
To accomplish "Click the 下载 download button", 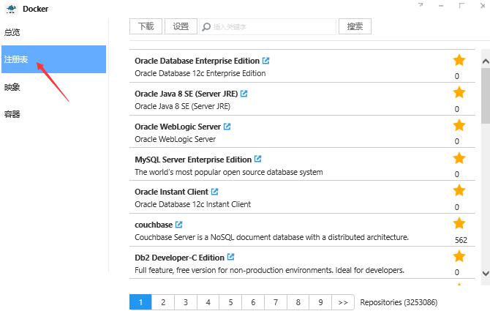I will point(146,26).
